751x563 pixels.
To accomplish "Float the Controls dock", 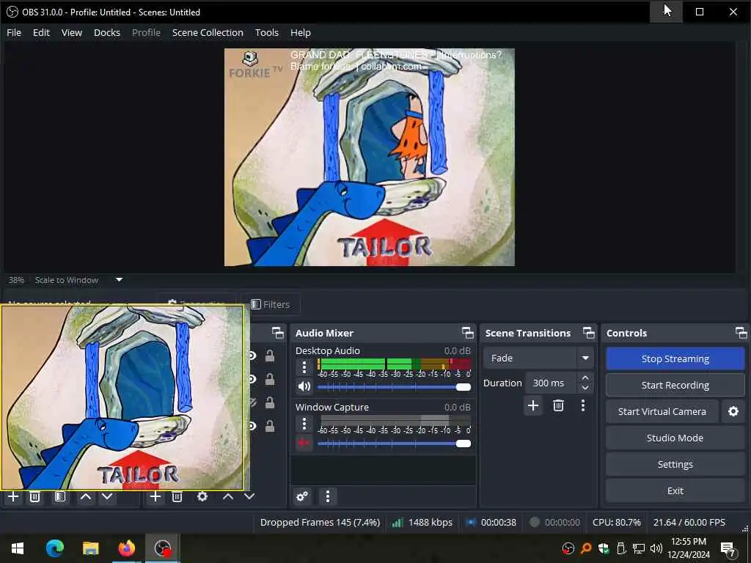I will point(741,333).
